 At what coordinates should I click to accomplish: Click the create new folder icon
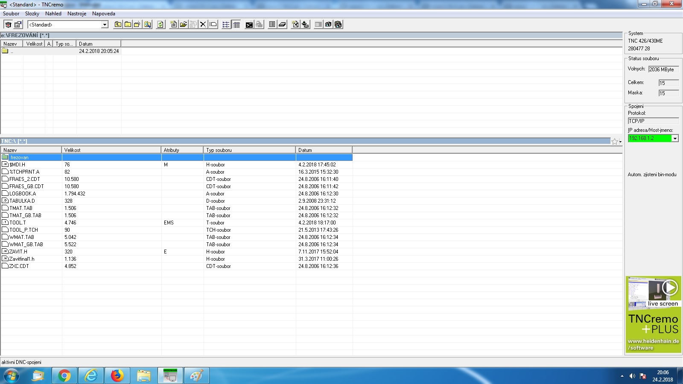[x=137, y=25]
